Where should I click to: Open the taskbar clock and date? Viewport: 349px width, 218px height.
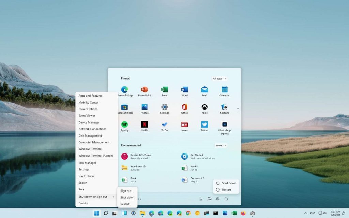(335, 213)
